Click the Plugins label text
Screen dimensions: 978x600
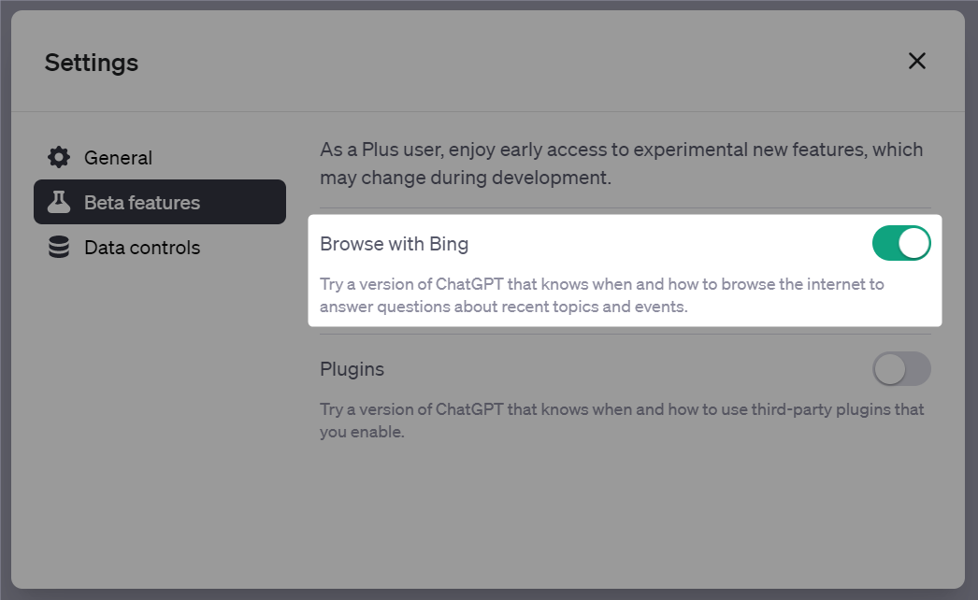[x=352, y=369]
